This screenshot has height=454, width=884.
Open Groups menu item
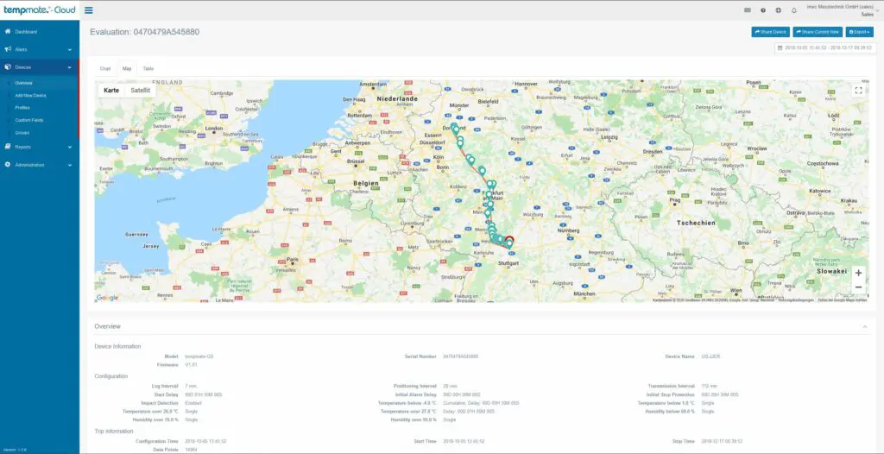(22, 133)
